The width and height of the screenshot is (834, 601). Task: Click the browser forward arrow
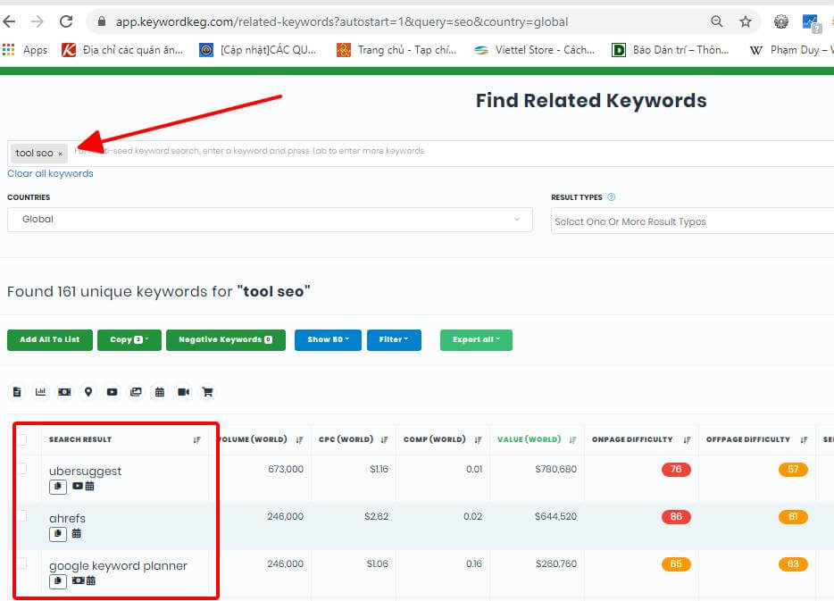38,21
